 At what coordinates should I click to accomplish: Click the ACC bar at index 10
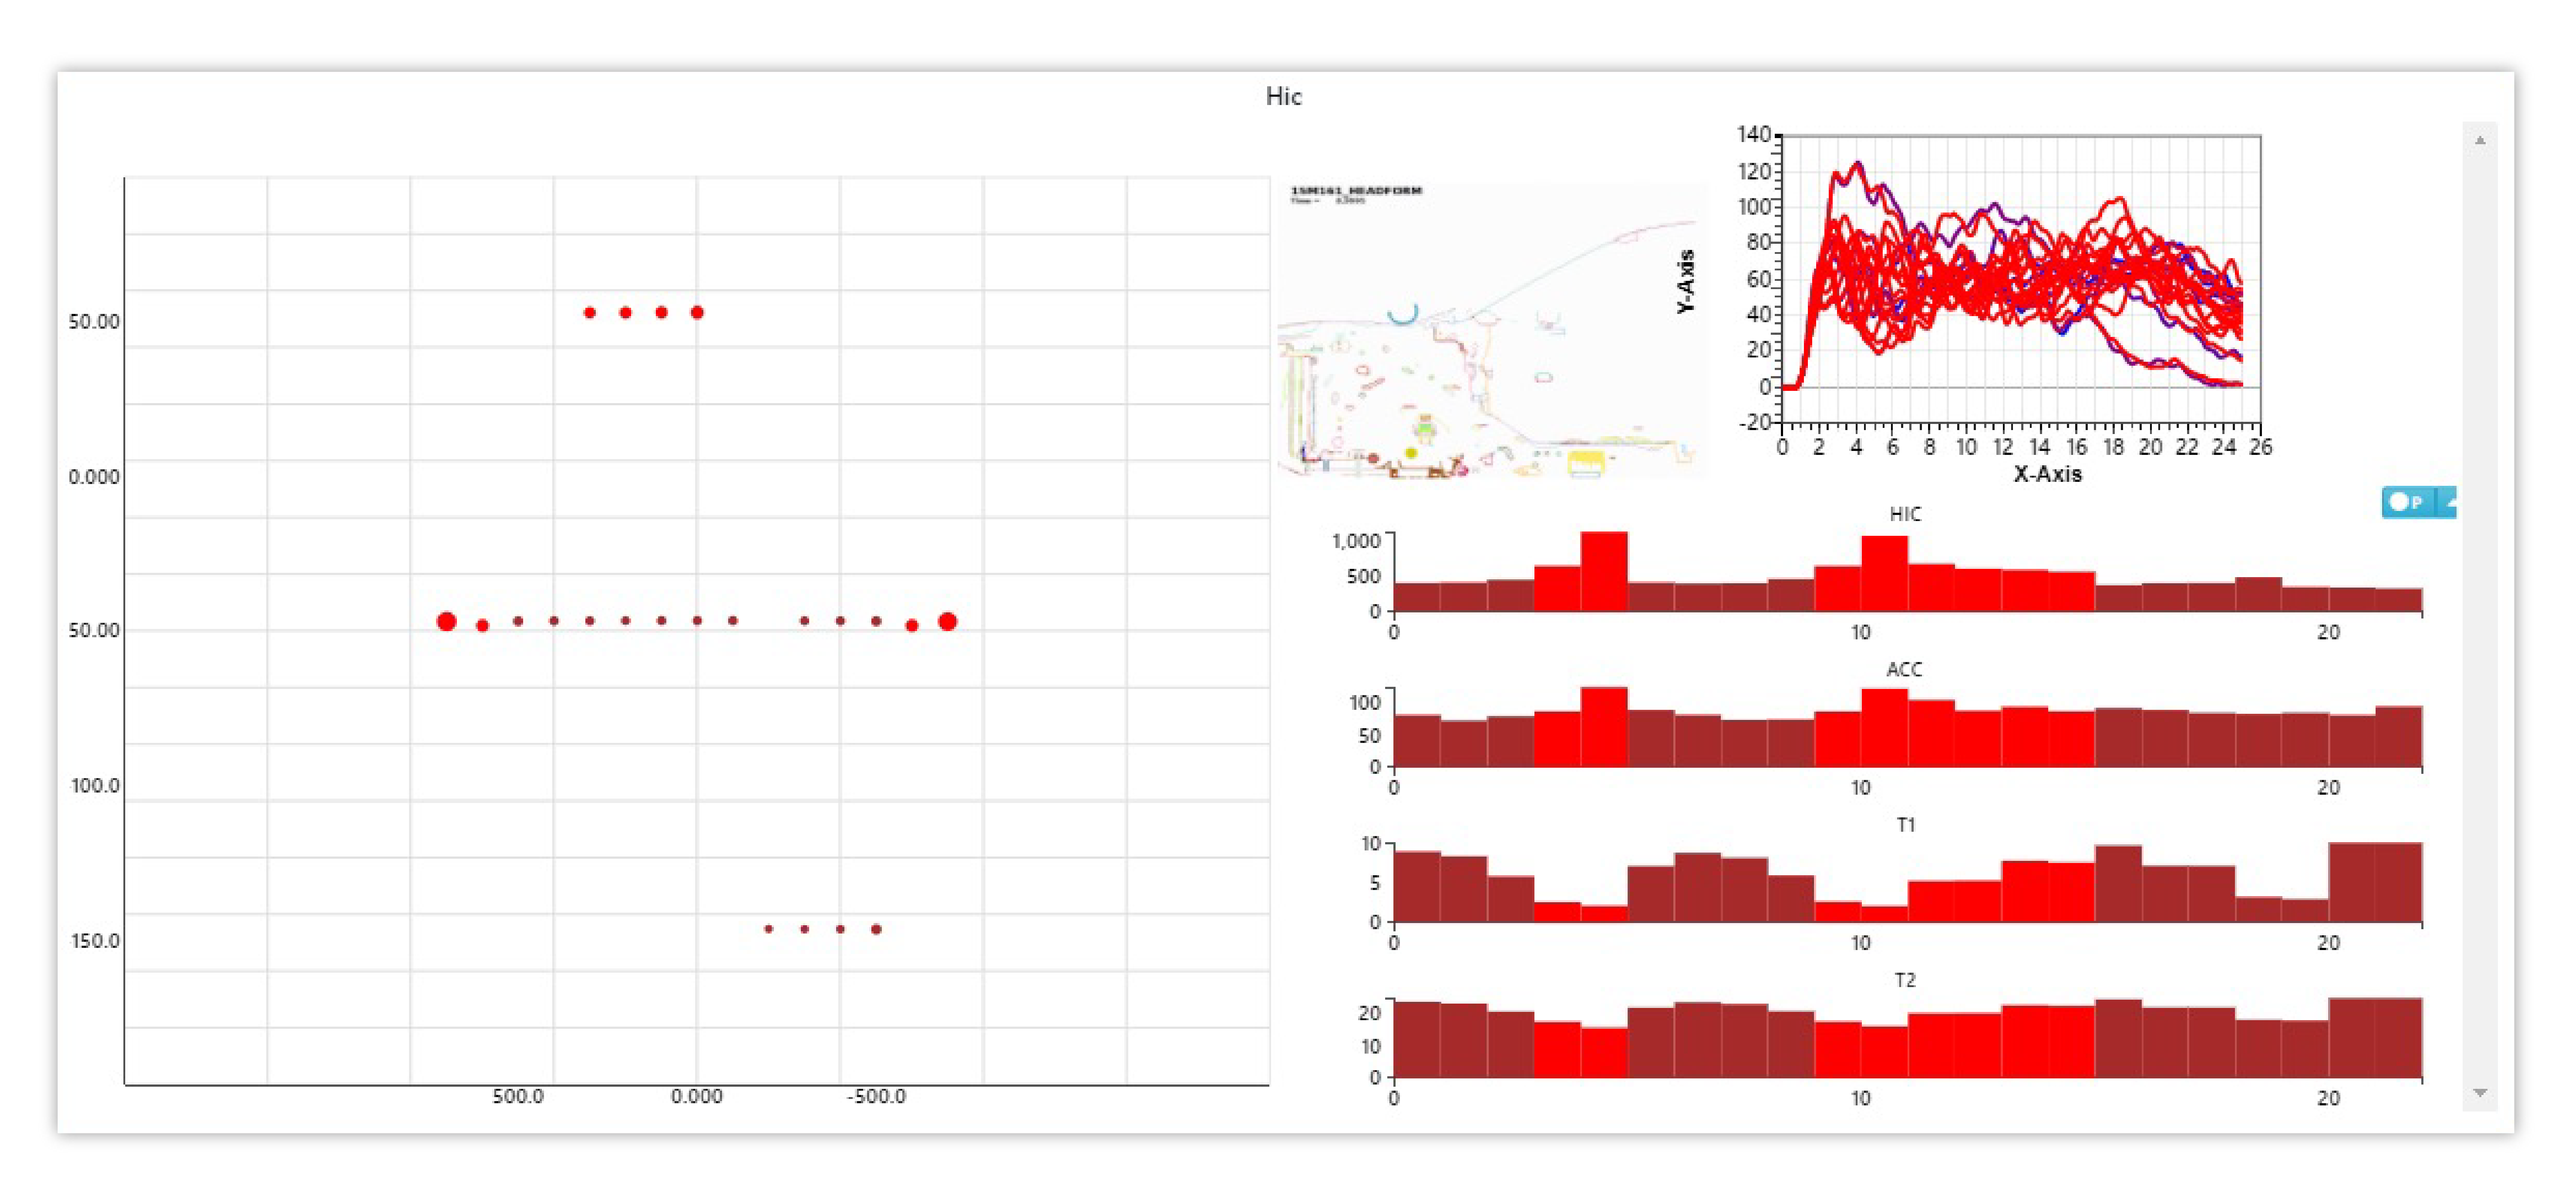(1884, 729)
